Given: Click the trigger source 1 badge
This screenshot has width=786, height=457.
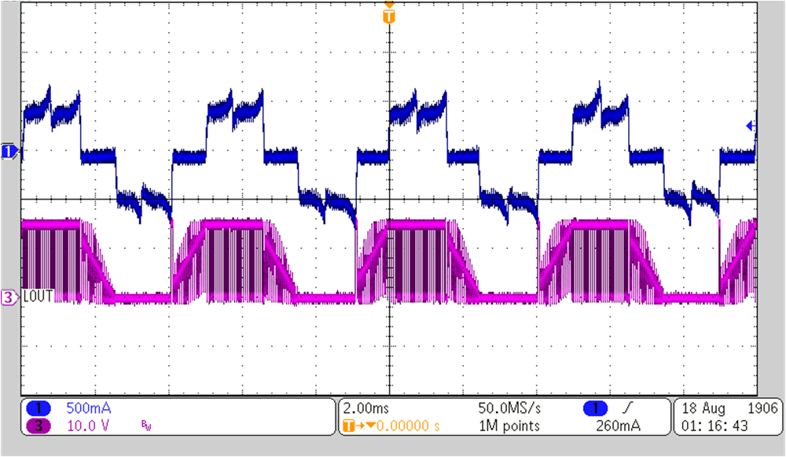Looking at the screenshot, I should click(596, 408).
